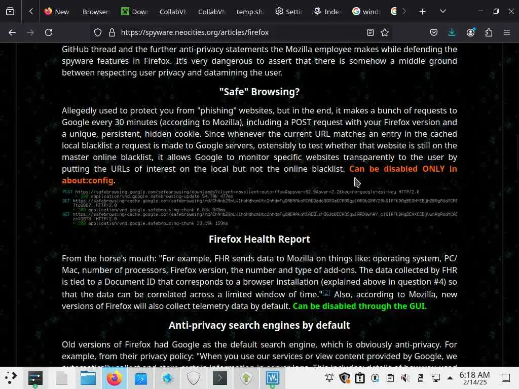Open the security shield tray icon
The width and height of the screenshot is (519, 389).
click(345, 377)
